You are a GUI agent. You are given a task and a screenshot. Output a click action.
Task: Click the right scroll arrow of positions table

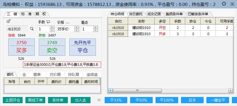(230, 91)
